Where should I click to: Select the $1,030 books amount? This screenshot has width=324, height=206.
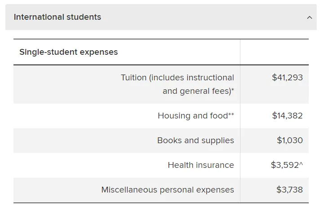(x=290, y=140)
